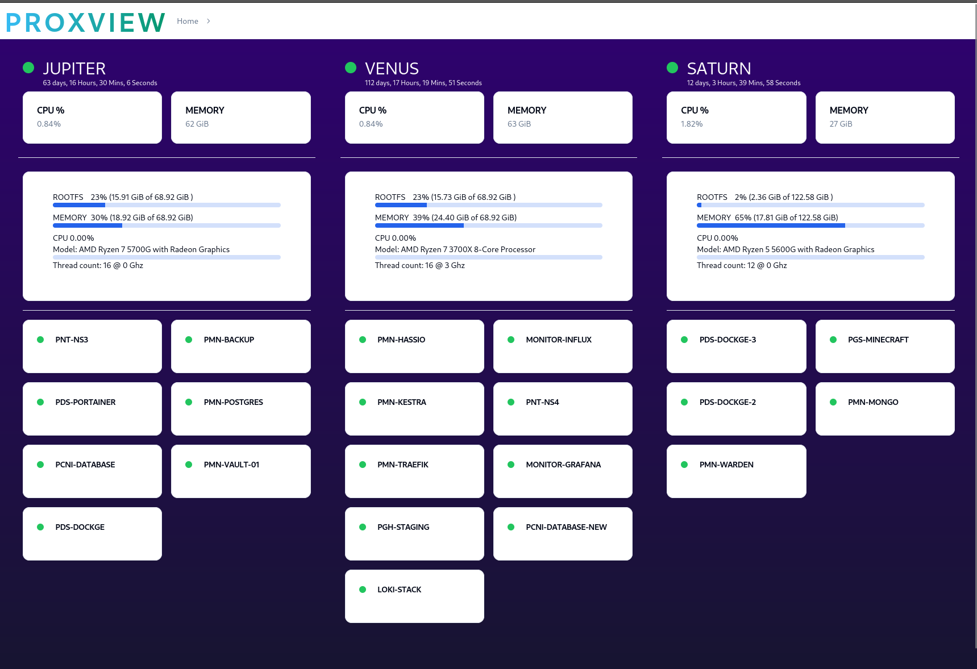Click the Venus CPU % stat card

[x=414, y=117]
